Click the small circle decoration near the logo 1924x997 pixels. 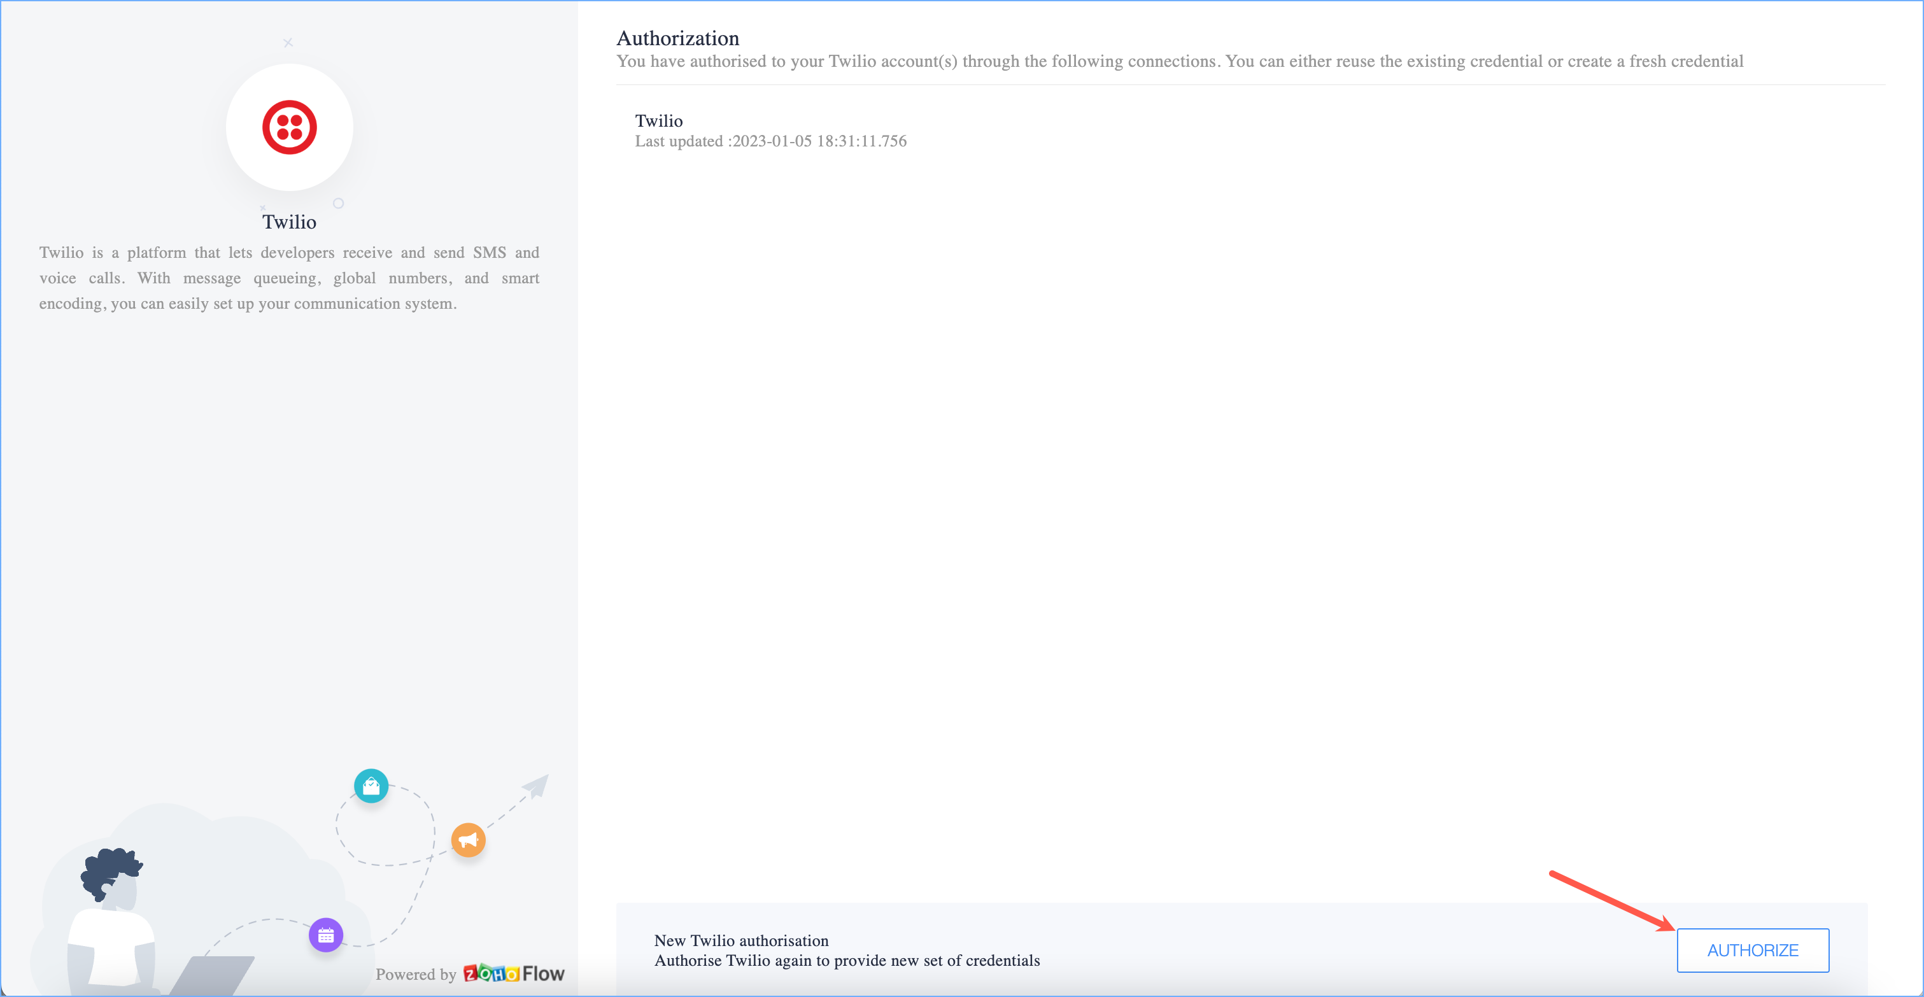pyautogui.click(x=338, y=203)
